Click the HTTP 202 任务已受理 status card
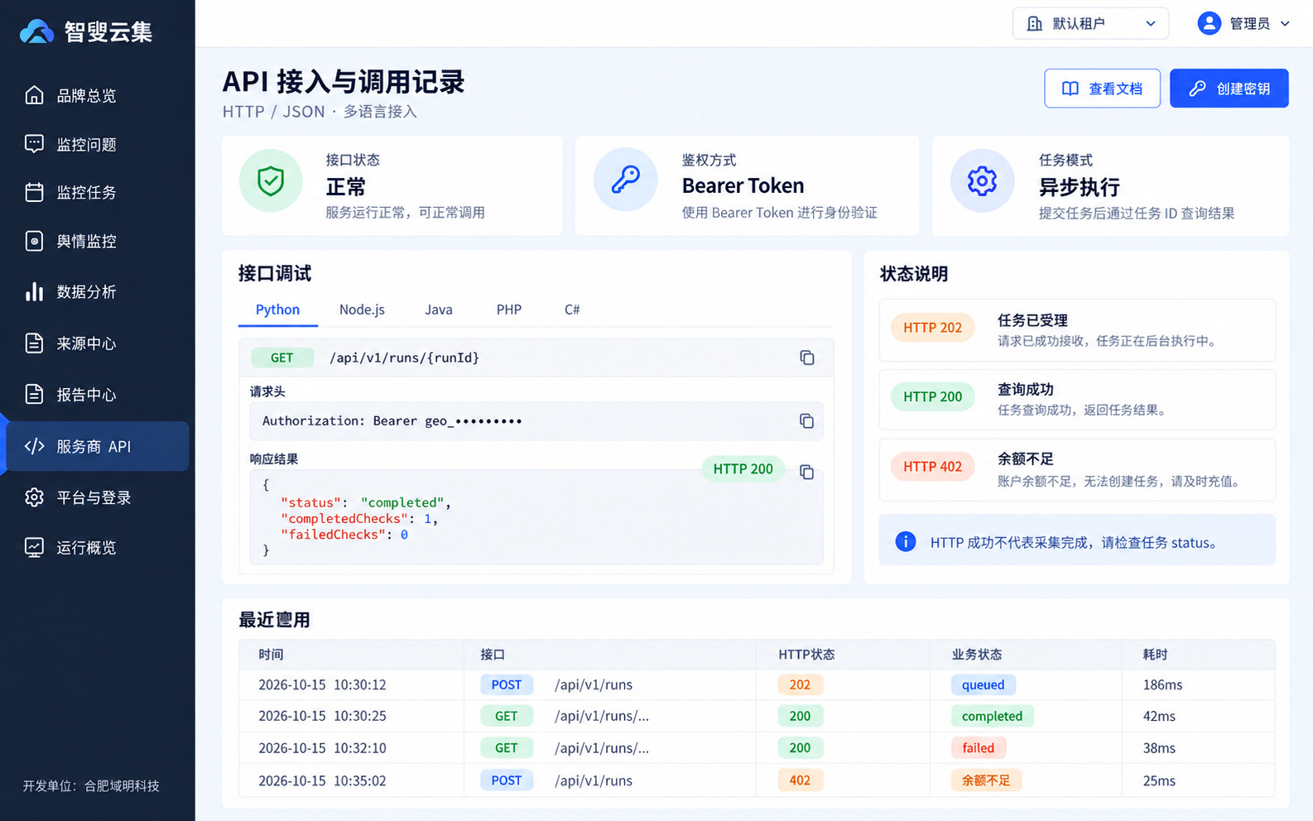Screen dimensions: 1313x821 tap(1077, 330)
